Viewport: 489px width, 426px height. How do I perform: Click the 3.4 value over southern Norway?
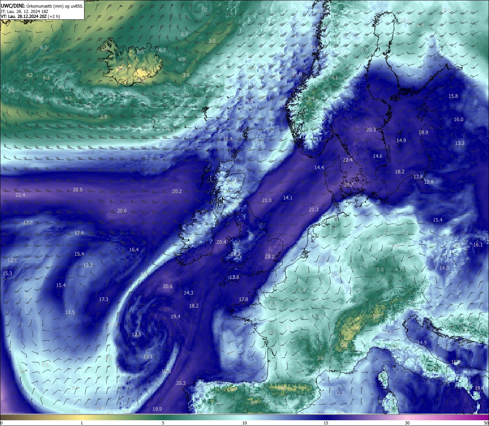point(311,98)
